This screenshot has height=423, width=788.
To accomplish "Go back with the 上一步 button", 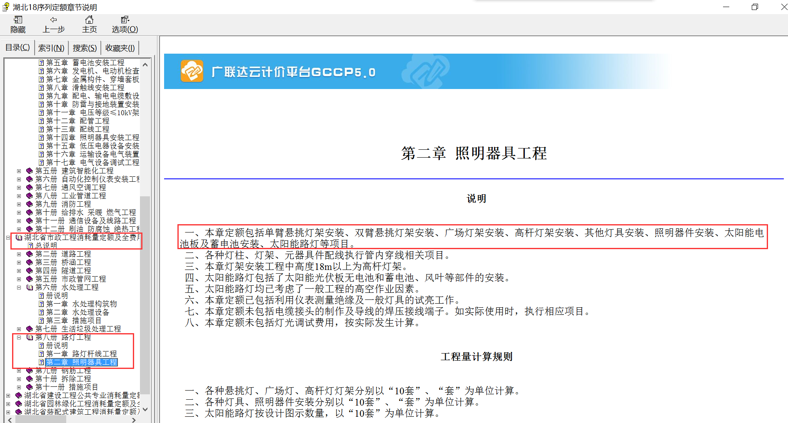I will point(53,25).
